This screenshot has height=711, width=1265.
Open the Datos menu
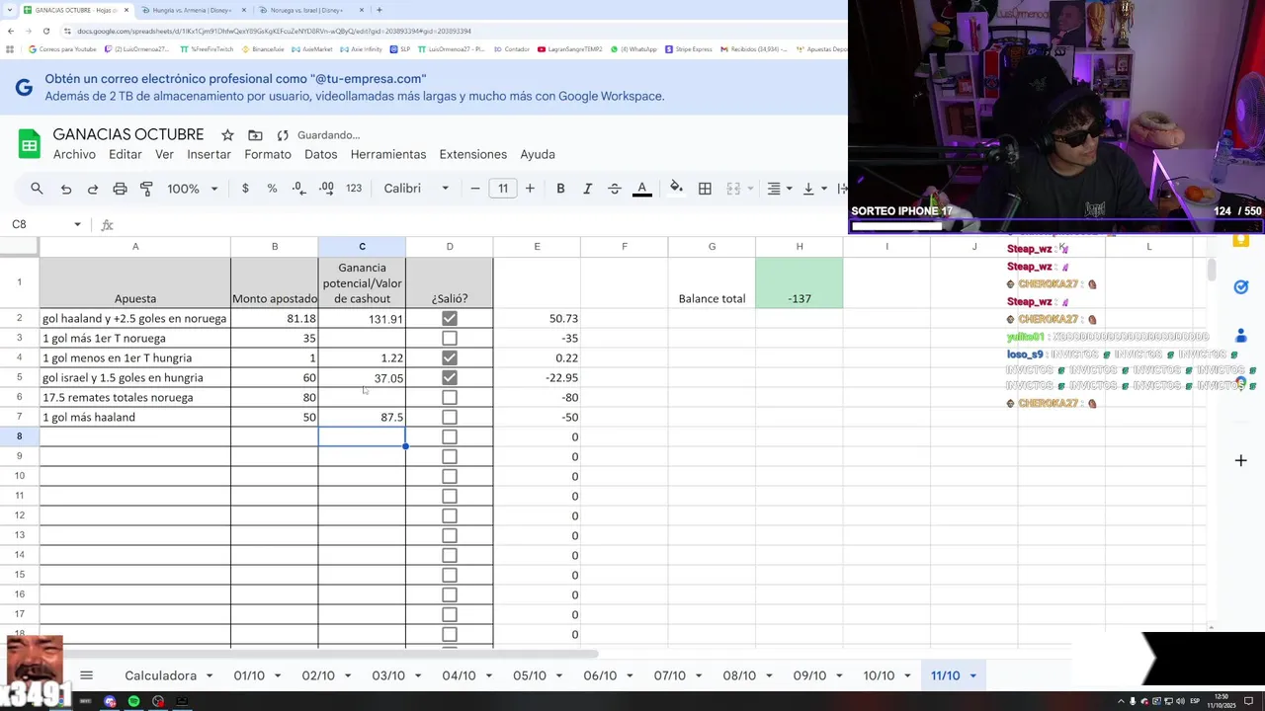click(x=321, y=155)
